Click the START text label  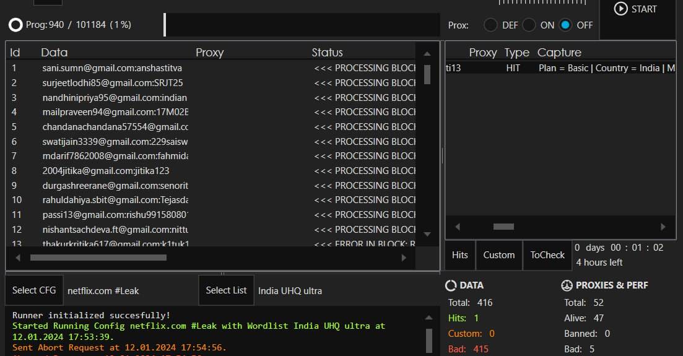coord(644,9)
